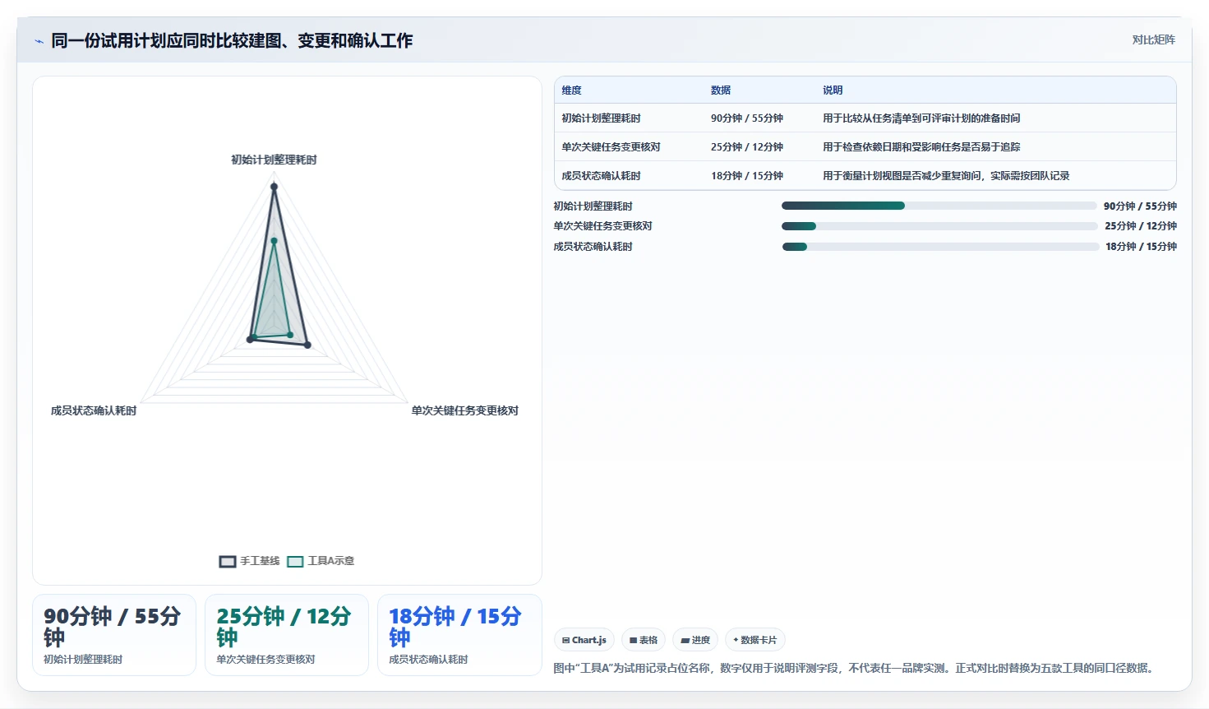
Task: Click progress row label 初始计划整理耗时
Action: coord(593,206)
